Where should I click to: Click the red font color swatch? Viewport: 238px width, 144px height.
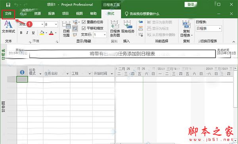click(51, 33)
